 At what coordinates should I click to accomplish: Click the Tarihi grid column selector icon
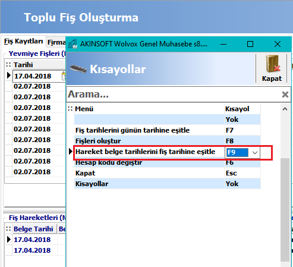8,65
